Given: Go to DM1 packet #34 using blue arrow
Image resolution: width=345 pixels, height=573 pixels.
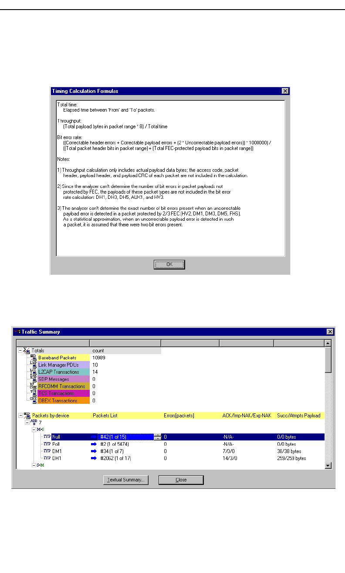Looking at the screenshot, I should 94,451.
